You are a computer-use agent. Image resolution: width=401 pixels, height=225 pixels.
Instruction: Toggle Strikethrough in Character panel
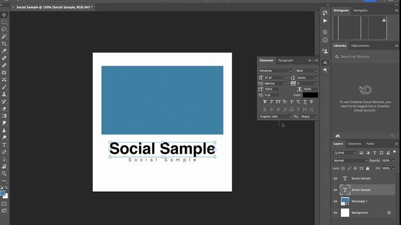point(311,102)
